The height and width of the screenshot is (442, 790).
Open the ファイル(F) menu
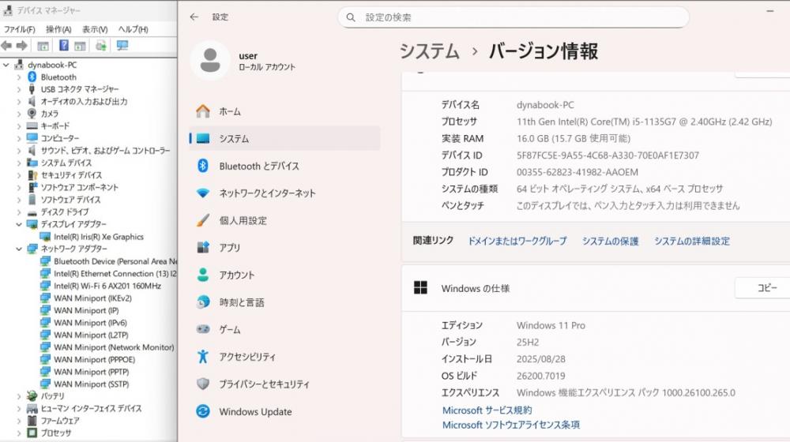pos(20,30)
